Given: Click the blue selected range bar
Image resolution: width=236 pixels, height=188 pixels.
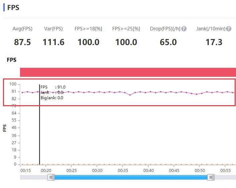Looking at the screenshot, I should [131, 177].
